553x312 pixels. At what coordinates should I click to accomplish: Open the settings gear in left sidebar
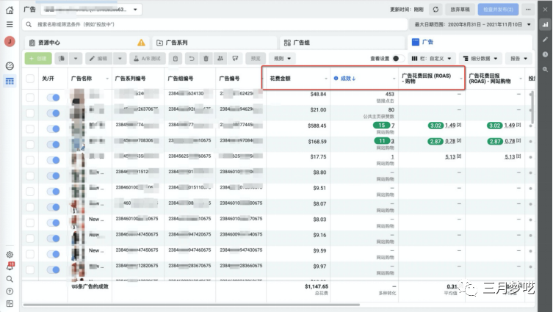click(x=10, y=255)
